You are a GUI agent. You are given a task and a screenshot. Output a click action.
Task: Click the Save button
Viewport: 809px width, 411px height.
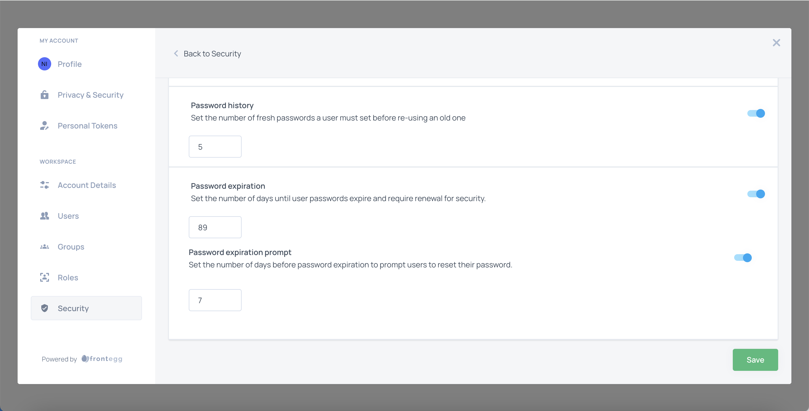coord(755,360)
